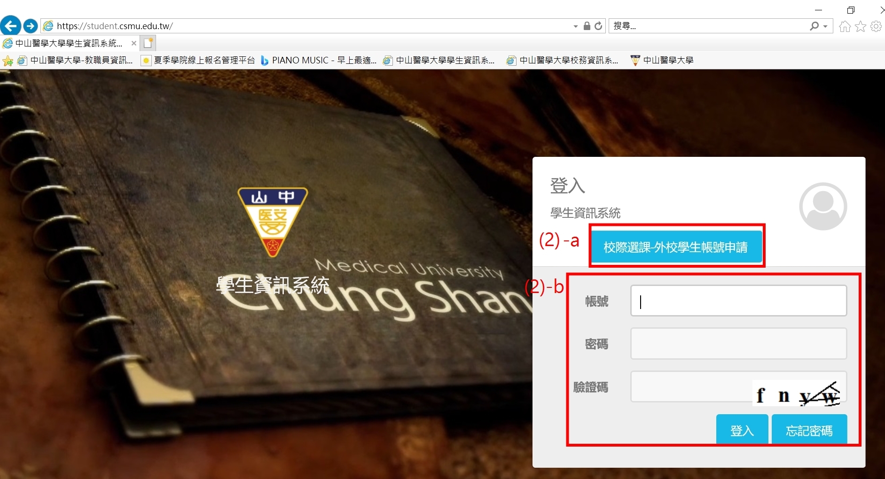Click the 登入 login button
This screenshot has width=885, height=479.
pos(742,429)
